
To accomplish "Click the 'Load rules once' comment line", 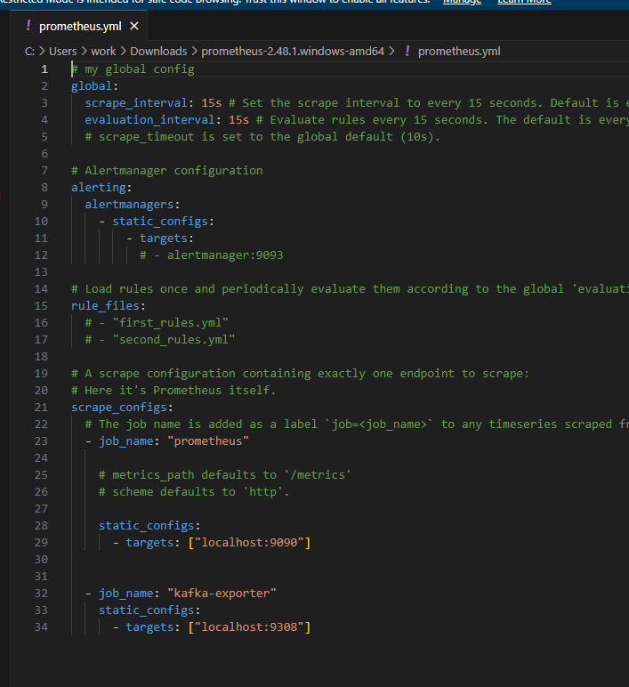I will 350,288.
